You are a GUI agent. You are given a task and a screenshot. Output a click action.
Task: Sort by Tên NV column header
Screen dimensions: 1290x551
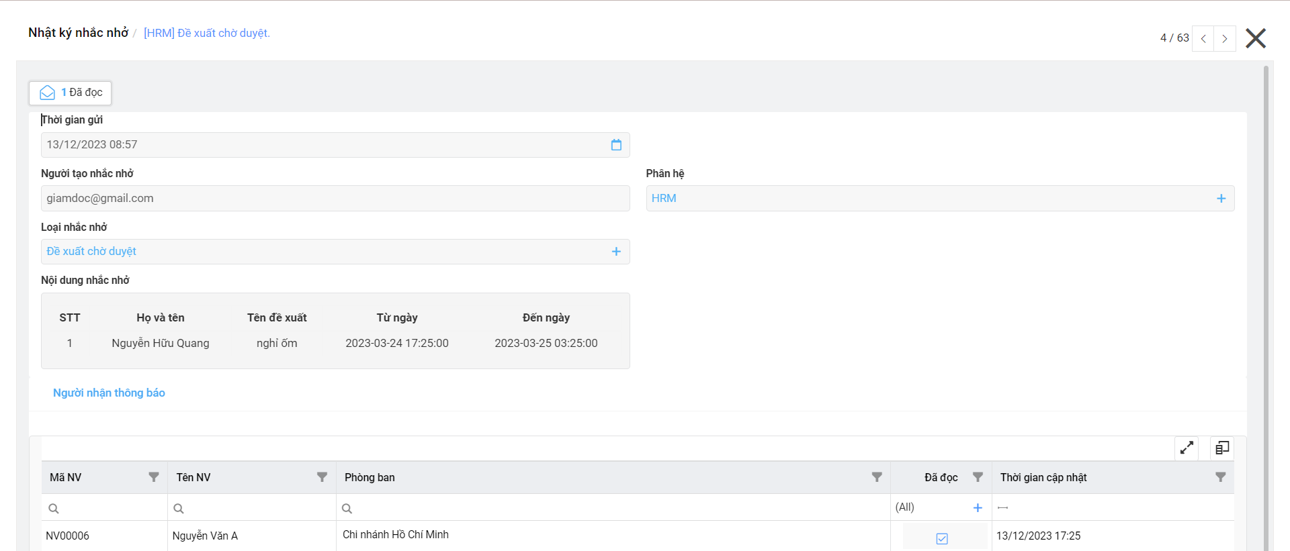click(x=193, y=478)
